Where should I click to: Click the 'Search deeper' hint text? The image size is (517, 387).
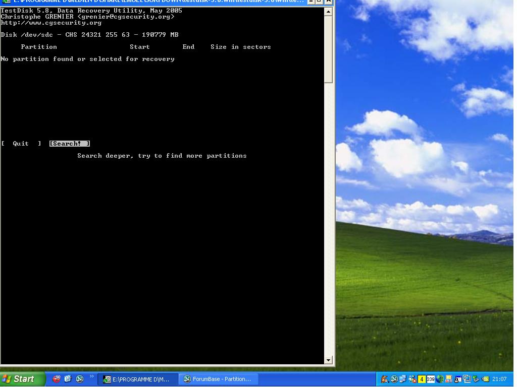pyautogui.click(x=162, y=156)
